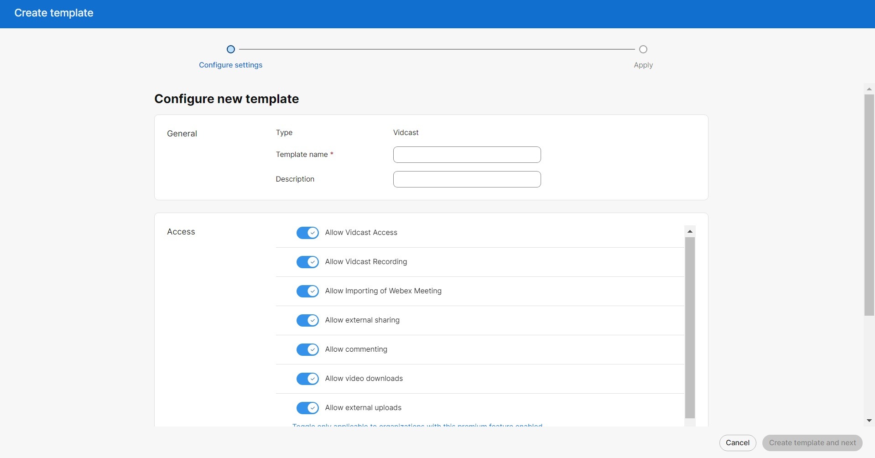Select the Configure settings step
The width and height of the screenshot is (875, 458).
click(230, 65)
